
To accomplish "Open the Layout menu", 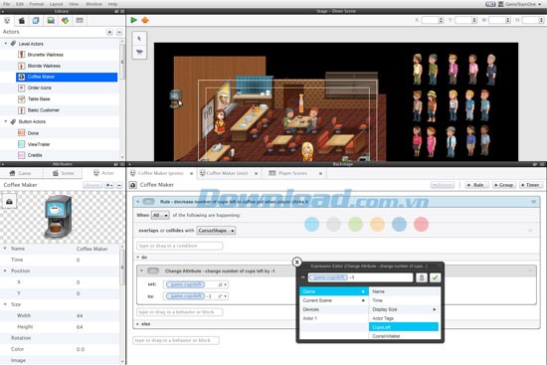I will [56, 4].
